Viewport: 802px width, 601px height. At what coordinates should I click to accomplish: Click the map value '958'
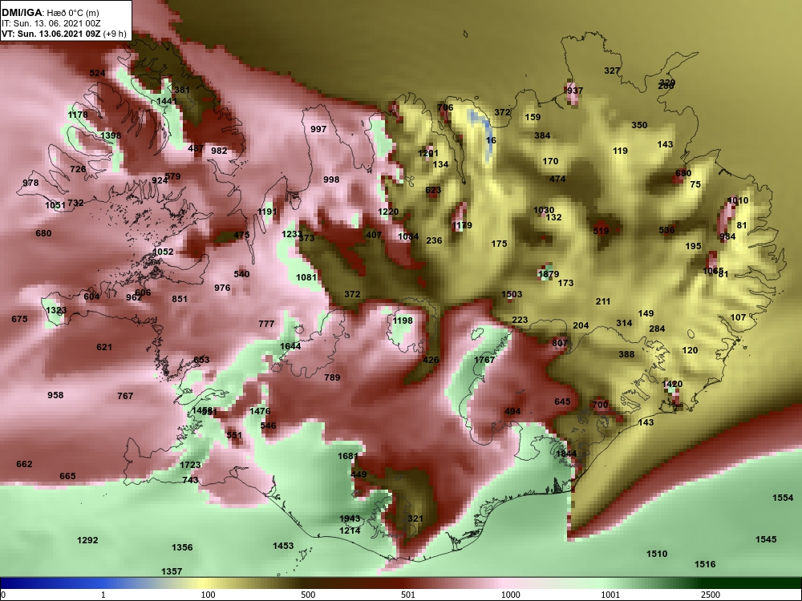click(55, 395)
